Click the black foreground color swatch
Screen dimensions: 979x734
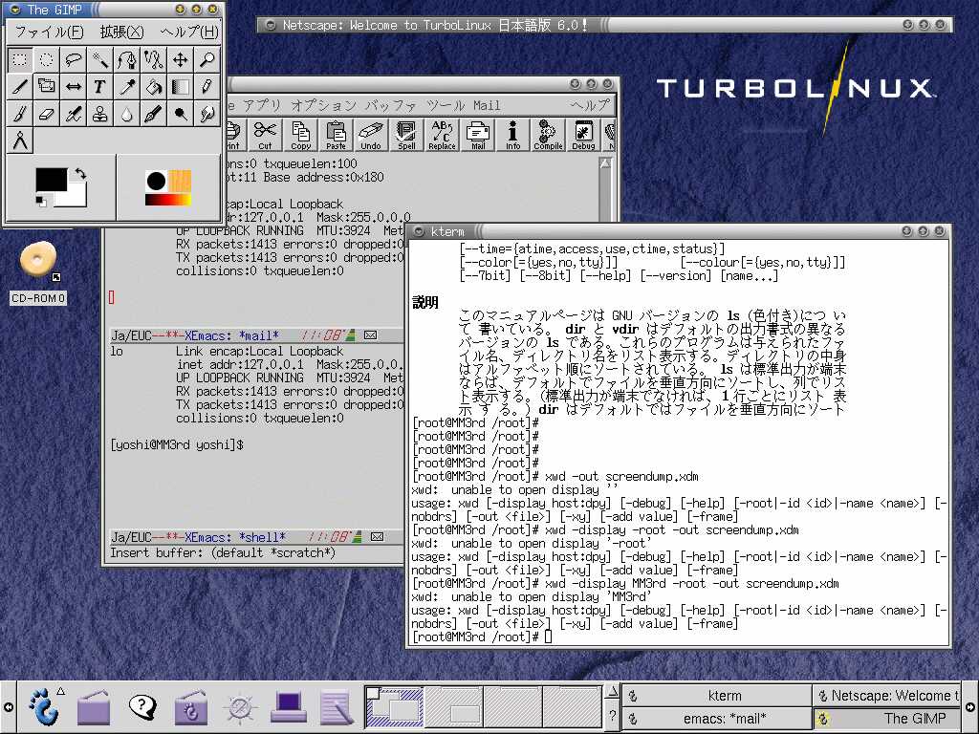(x=52, y=180)
